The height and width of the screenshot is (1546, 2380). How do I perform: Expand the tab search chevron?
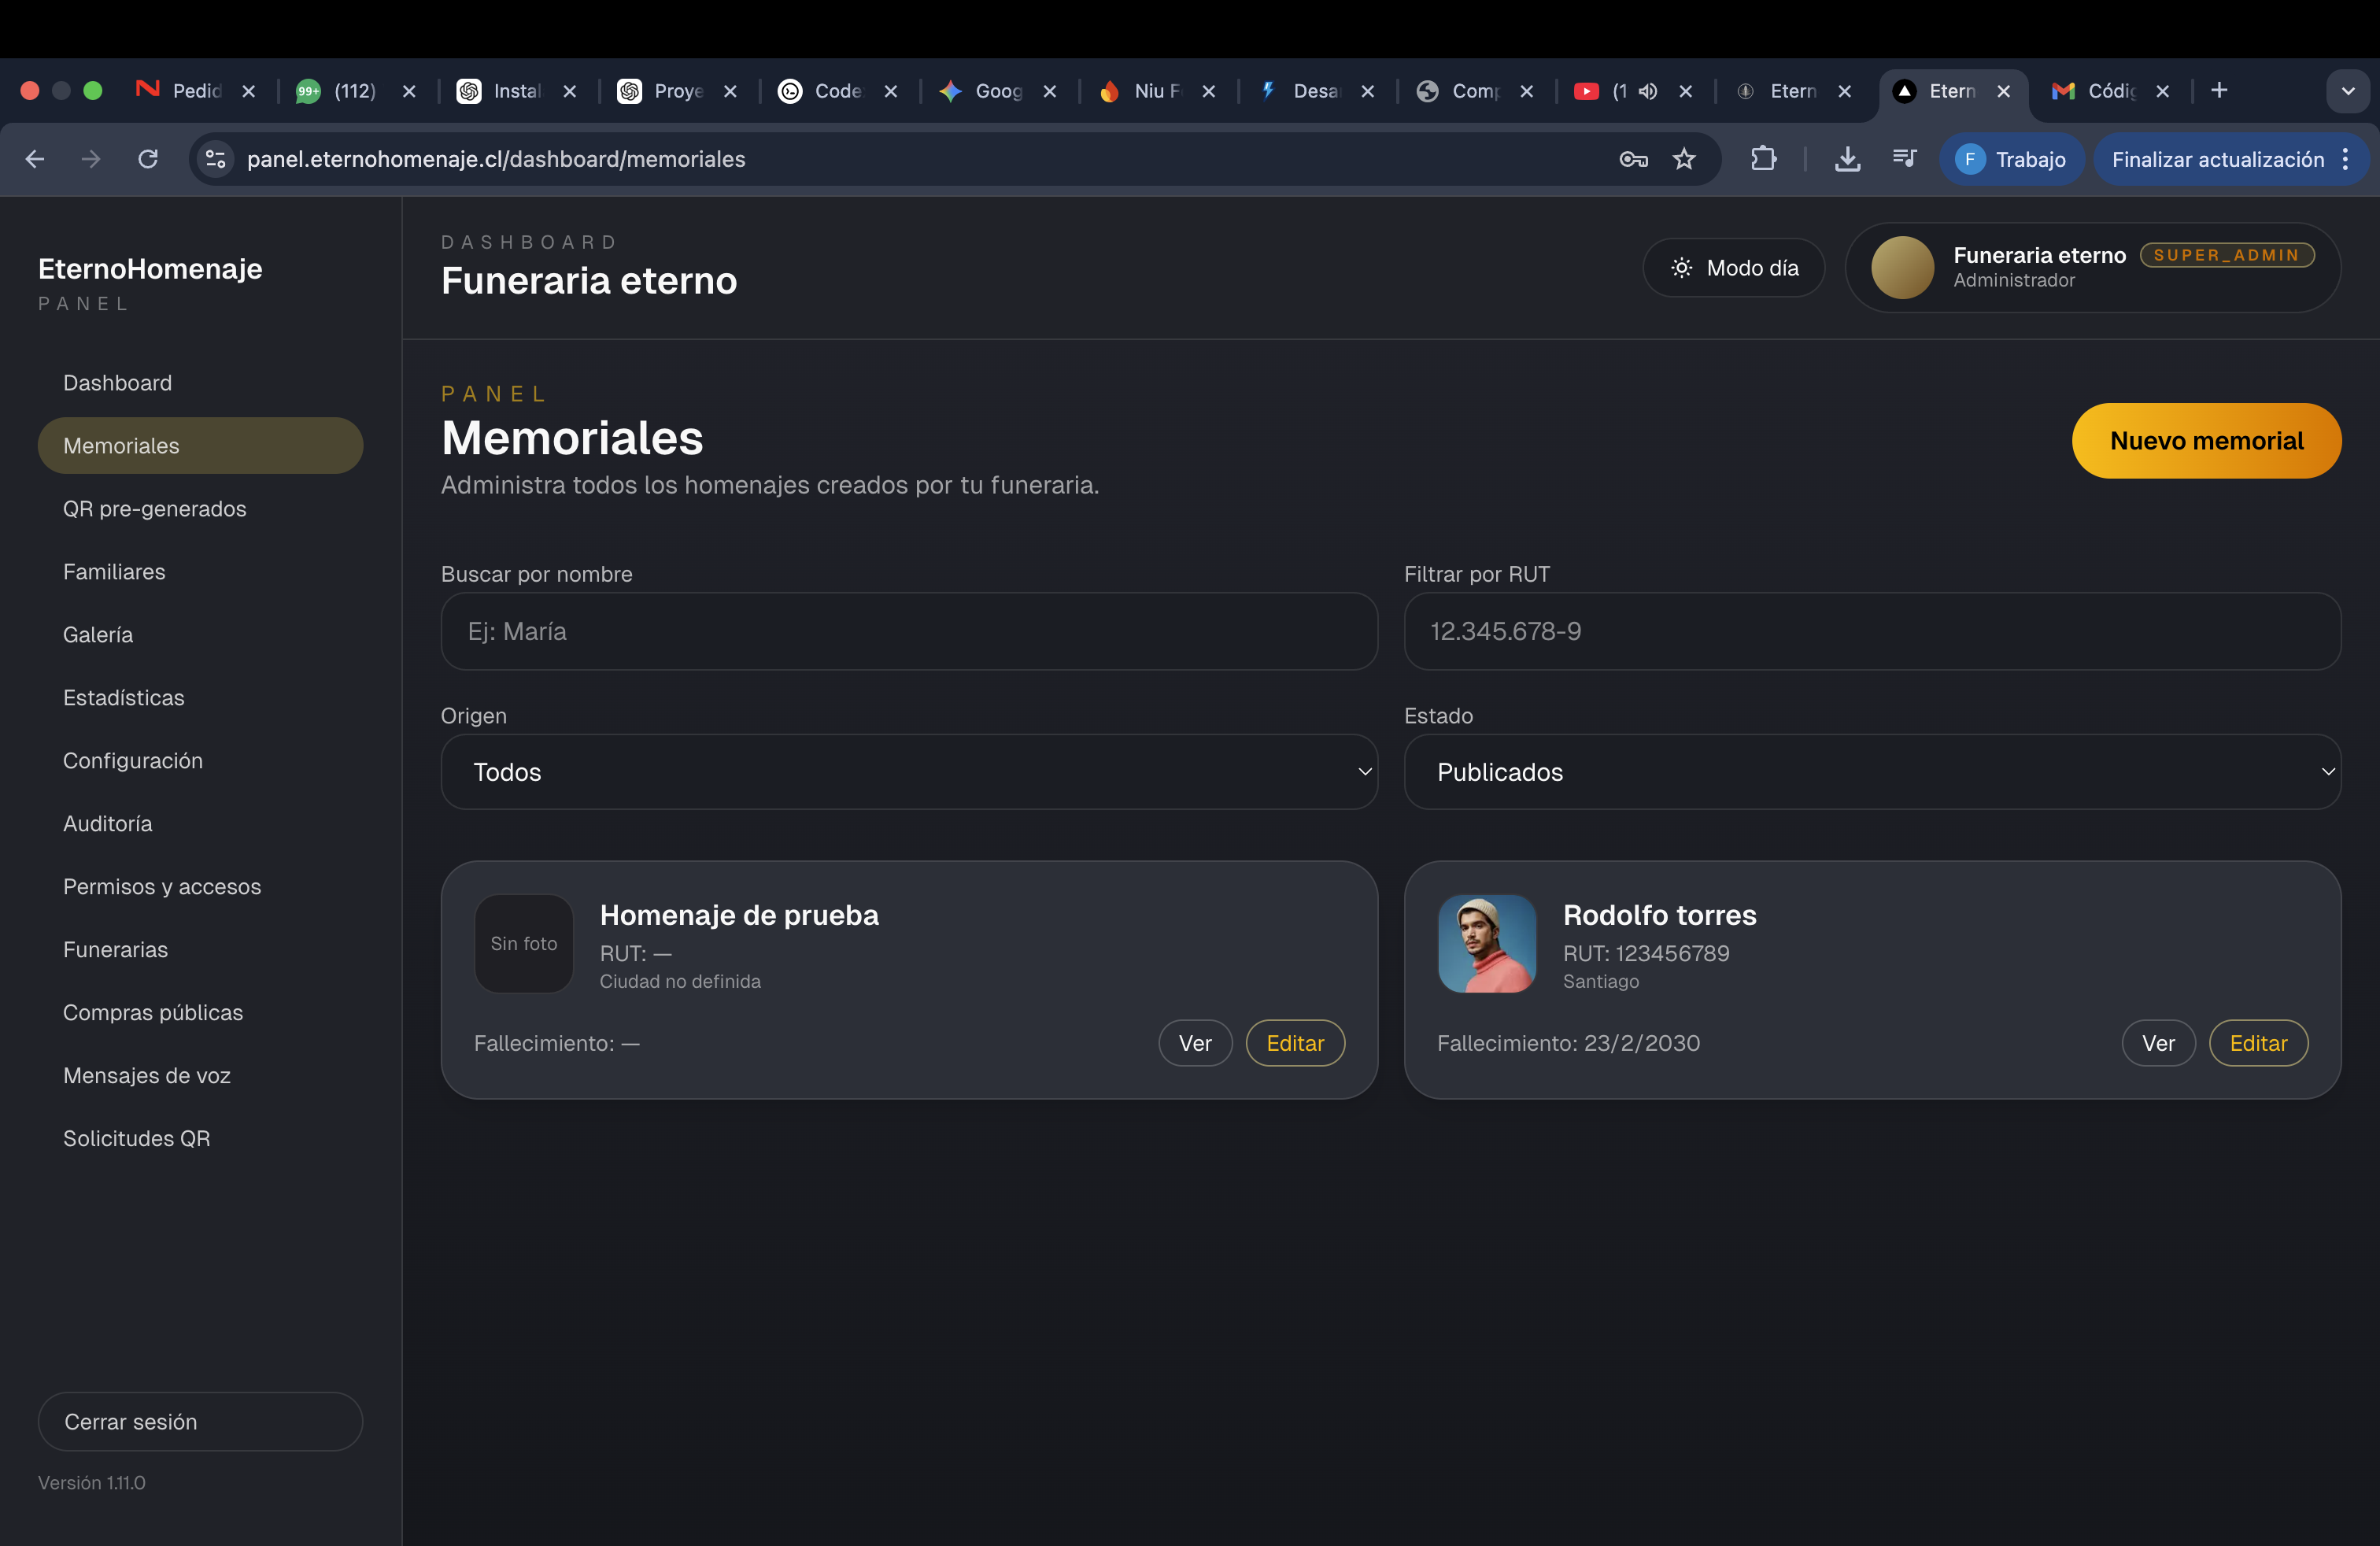click(x=2347, y=91)
